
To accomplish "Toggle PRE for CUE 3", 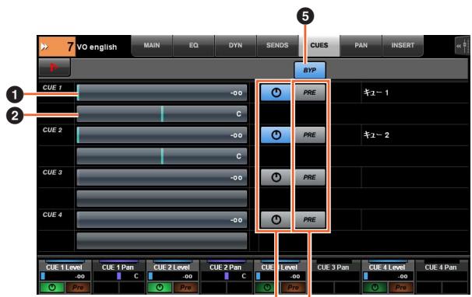I will click(310, 177).
